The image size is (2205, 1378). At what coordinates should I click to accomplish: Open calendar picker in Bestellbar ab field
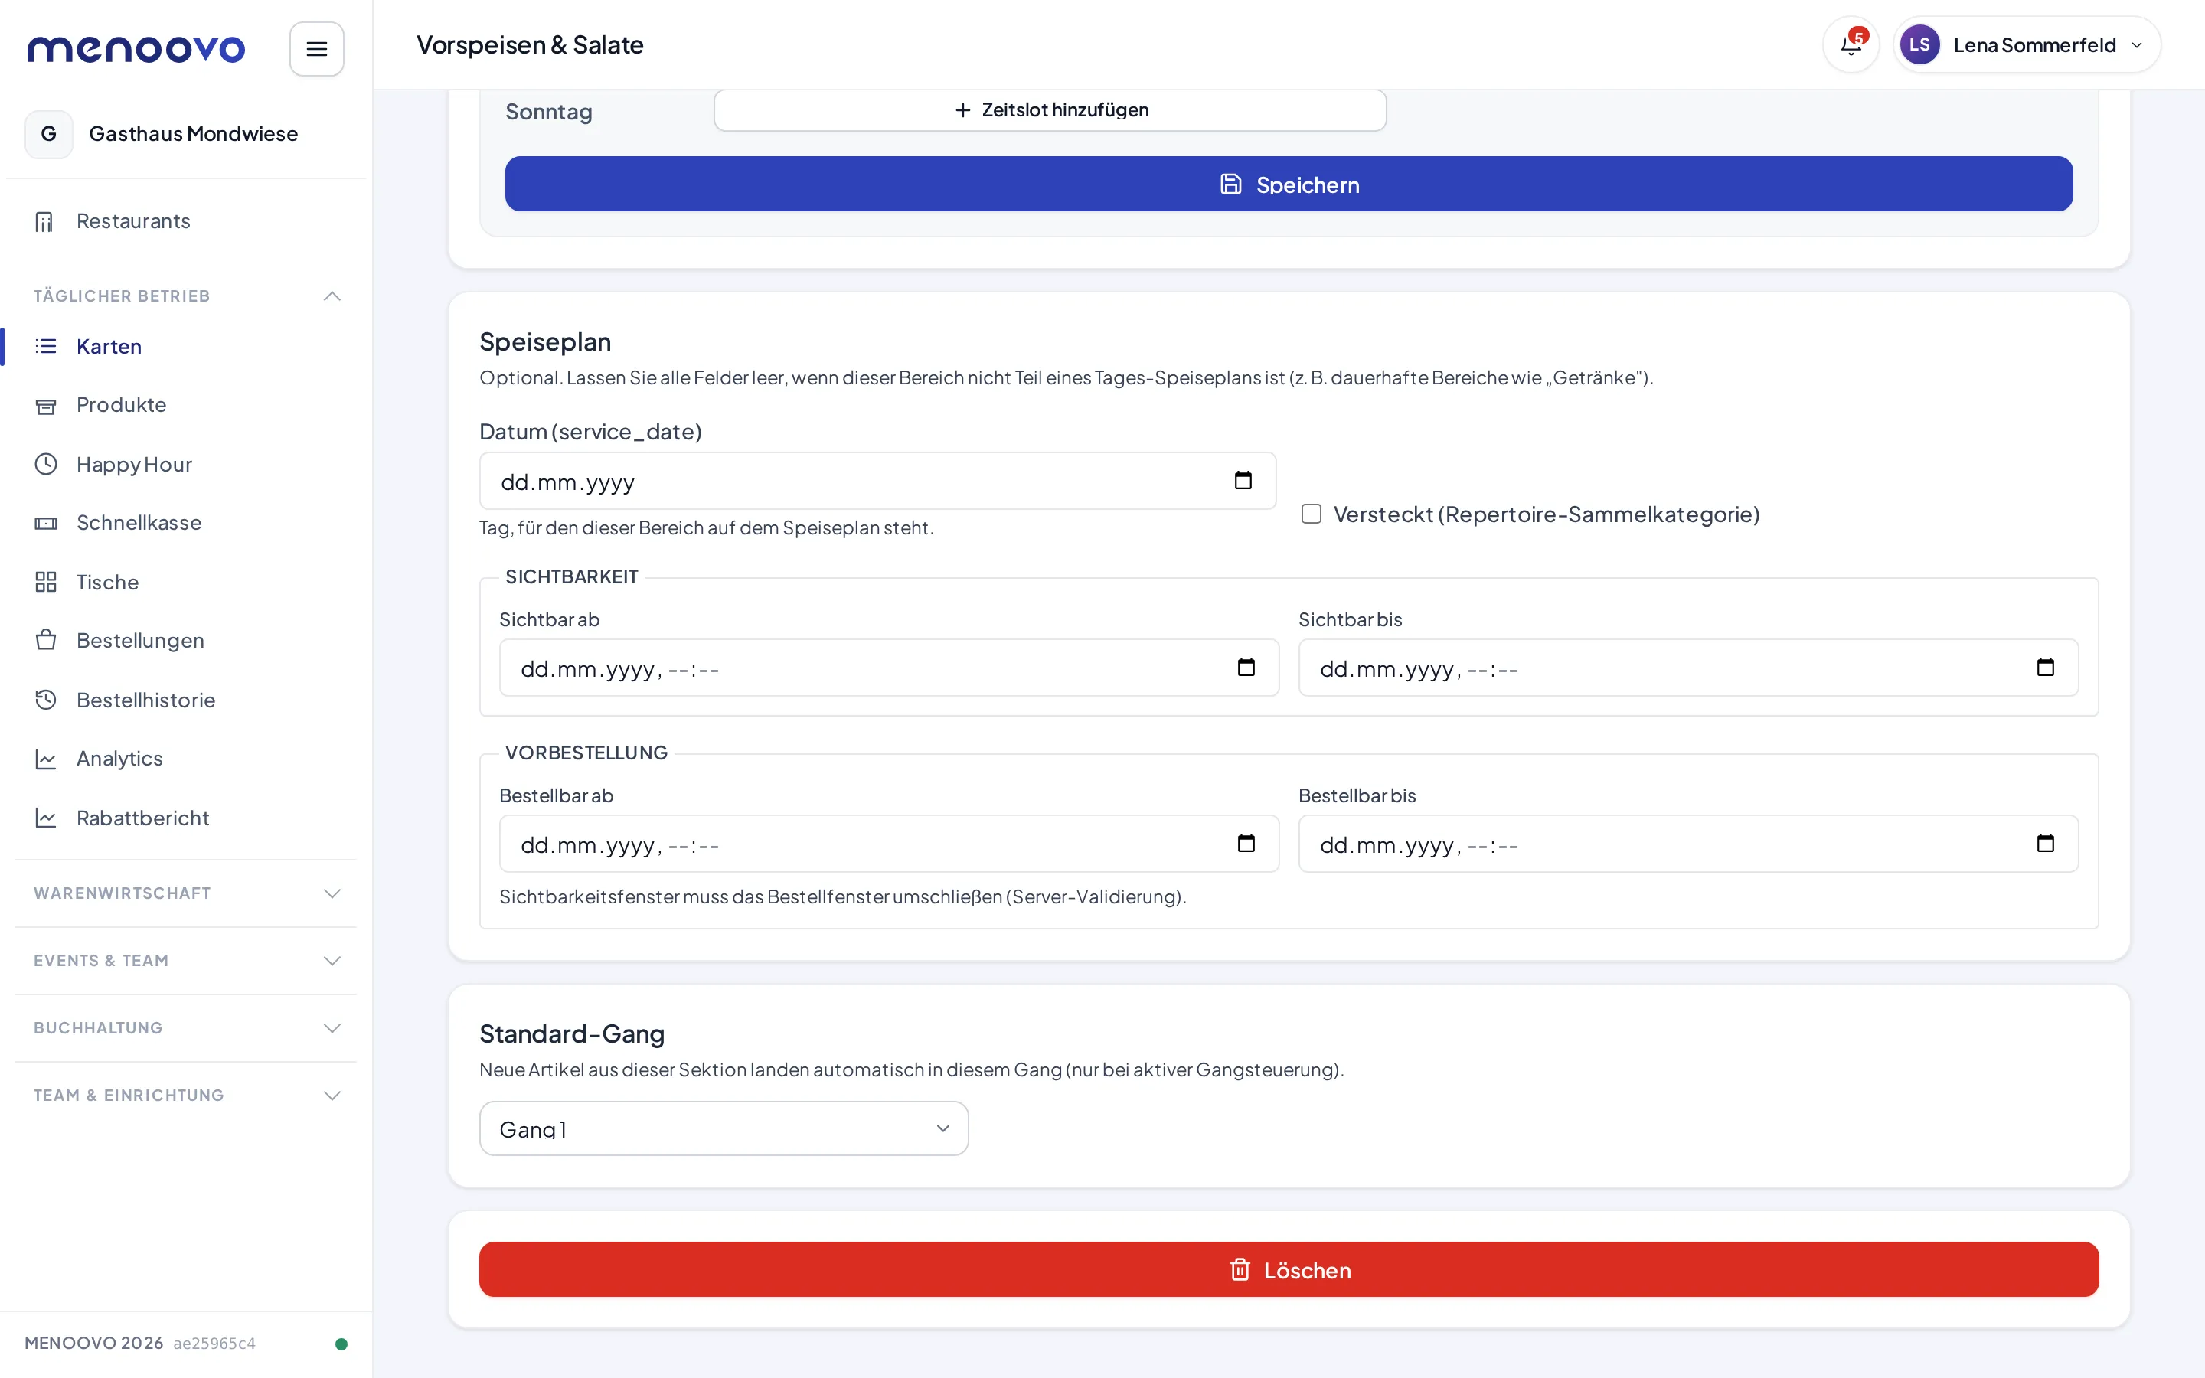(x=1246, y=843)
